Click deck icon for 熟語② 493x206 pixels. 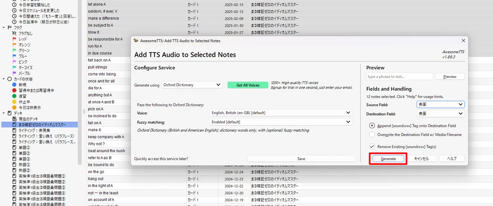15,170
